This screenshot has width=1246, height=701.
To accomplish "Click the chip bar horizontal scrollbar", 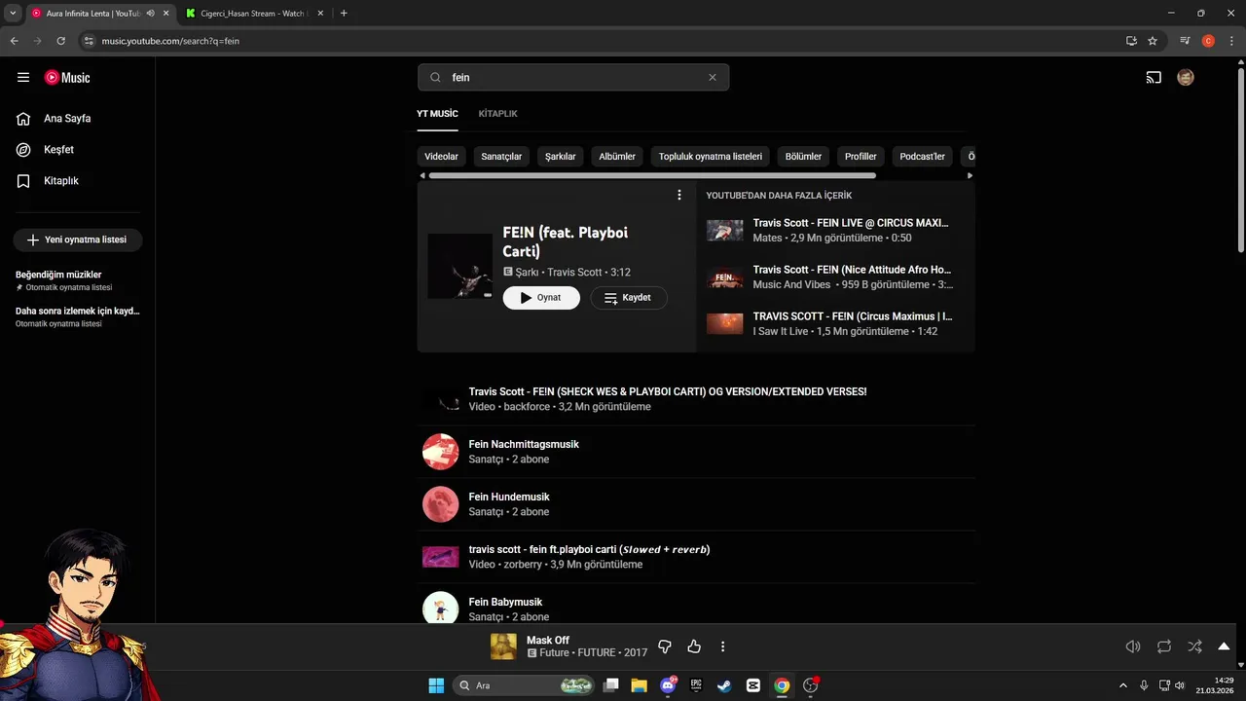I will pyautogui.click(x=652, y=176).
